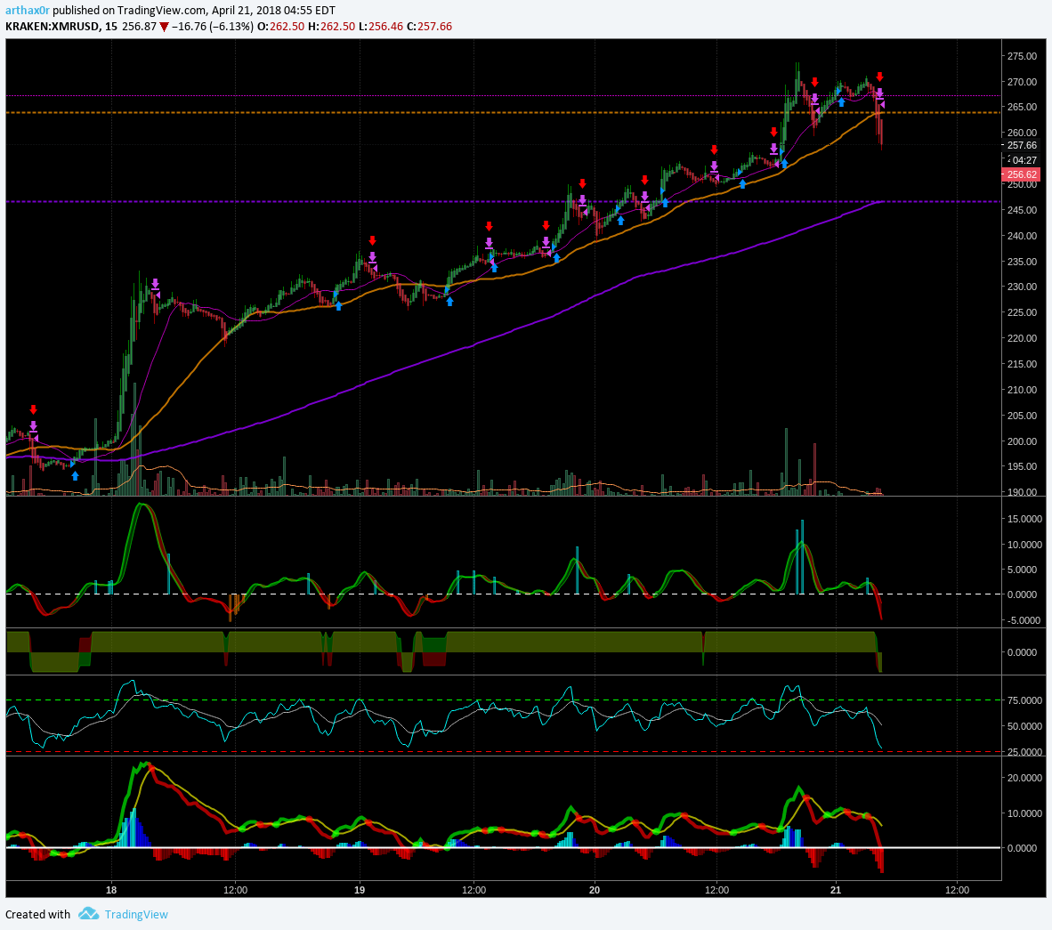Click the TradingView cloud logo icon
Image resolution: width=1052 pixels, height=930 pixels.
coord(88,914)
